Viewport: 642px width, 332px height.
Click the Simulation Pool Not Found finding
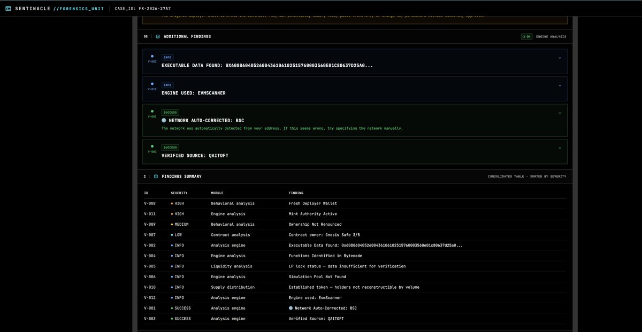317,276
